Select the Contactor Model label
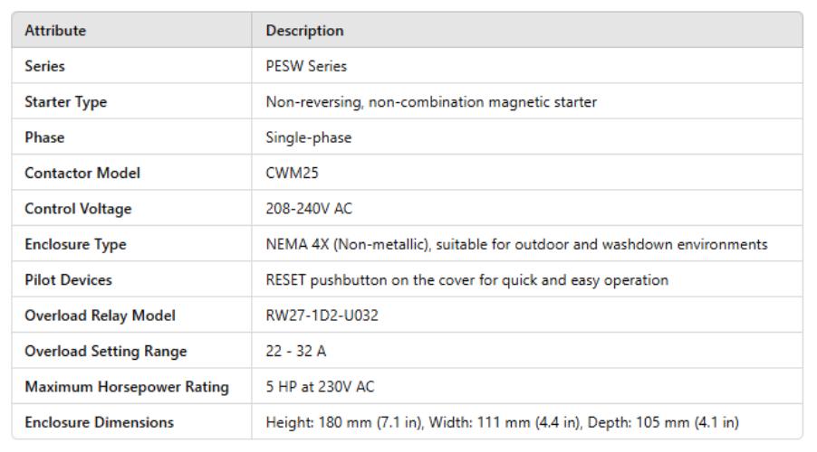 coord(82,173)
